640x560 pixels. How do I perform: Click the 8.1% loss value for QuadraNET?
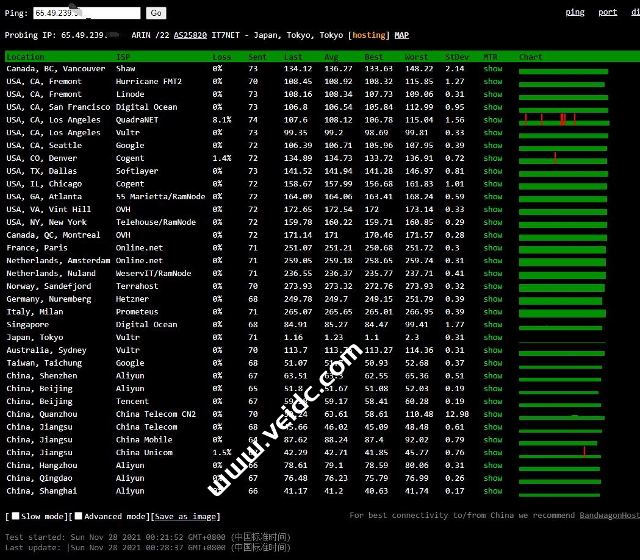[x=221, y=120]
